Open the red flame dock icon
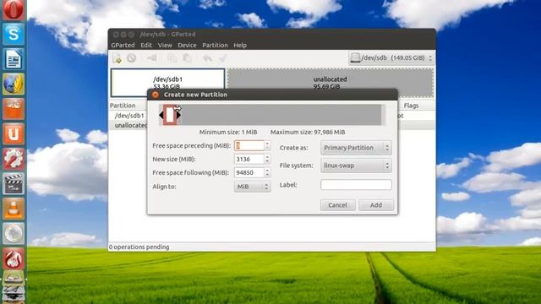The image size is (541, 304). [14, 258]
